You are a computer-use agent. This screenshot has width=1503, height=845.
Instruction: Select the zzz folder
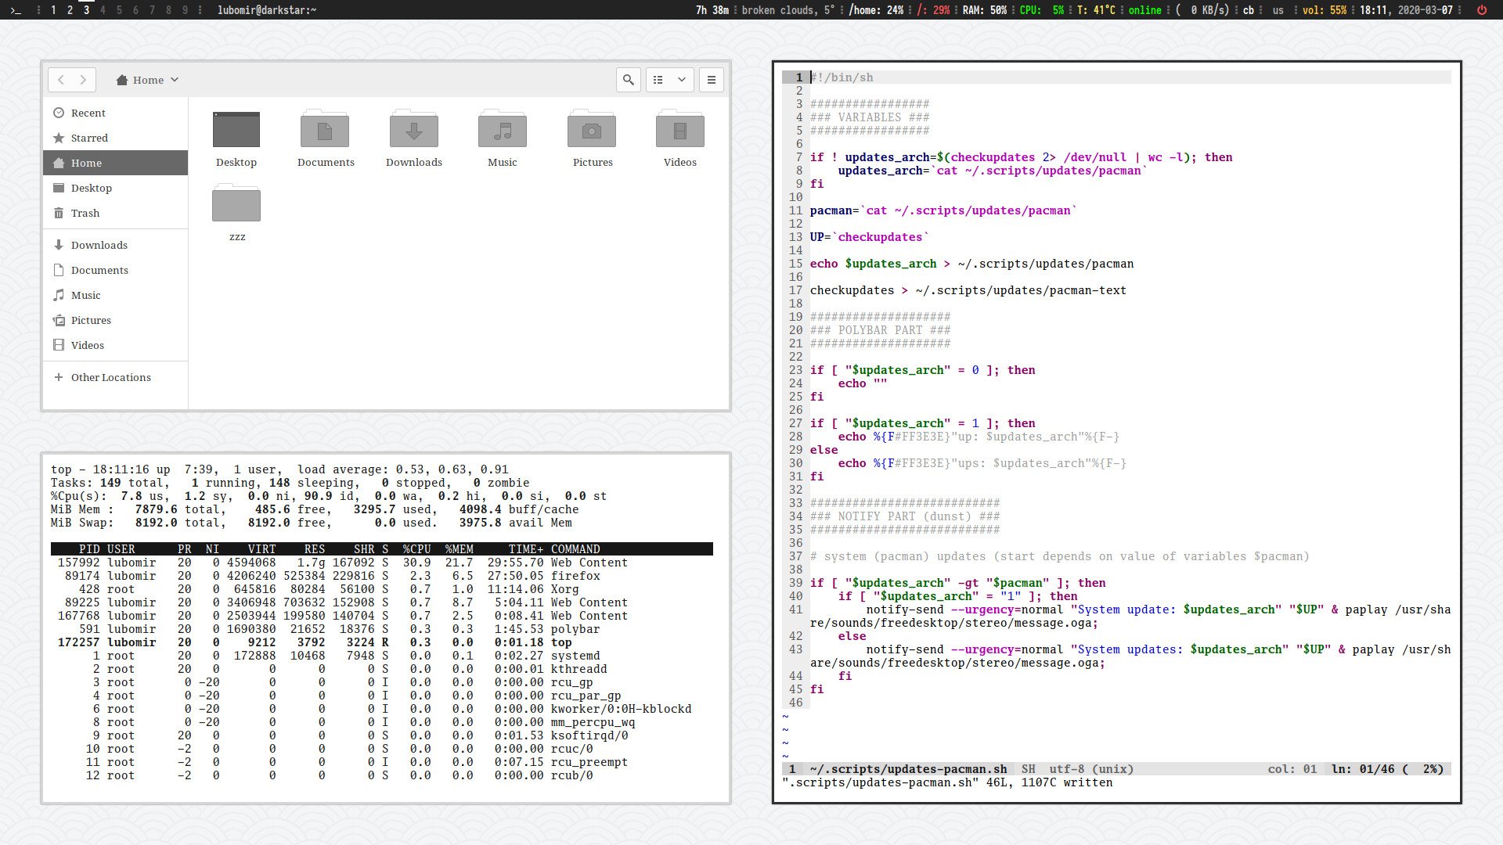[236, 205]
